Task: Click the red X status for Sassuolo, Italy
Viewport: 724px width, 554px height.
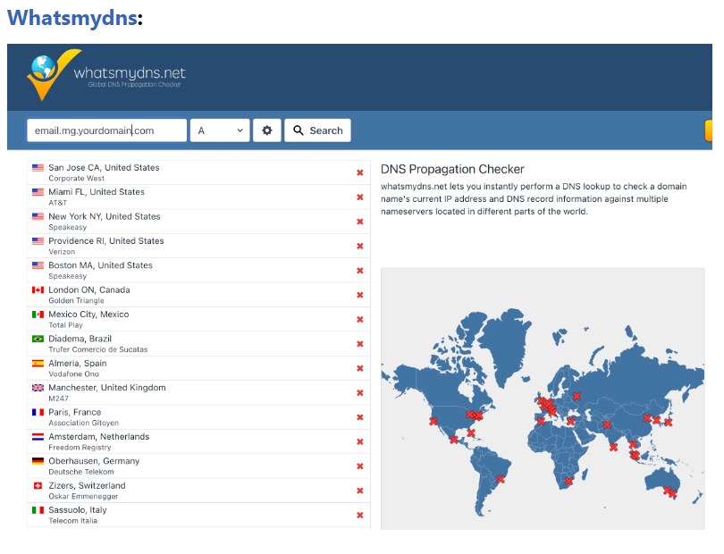Action: pyautogui.click(x=360, y=516)
